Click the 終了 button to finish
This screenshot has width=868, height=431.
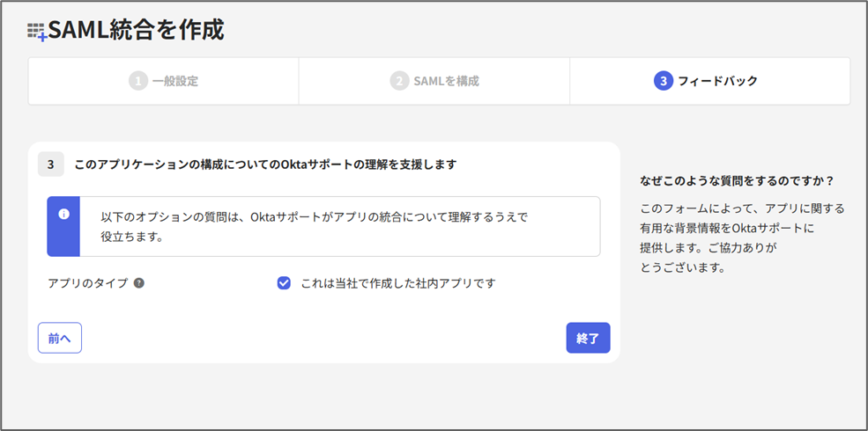pyautogui.click(x=588, y=338)
